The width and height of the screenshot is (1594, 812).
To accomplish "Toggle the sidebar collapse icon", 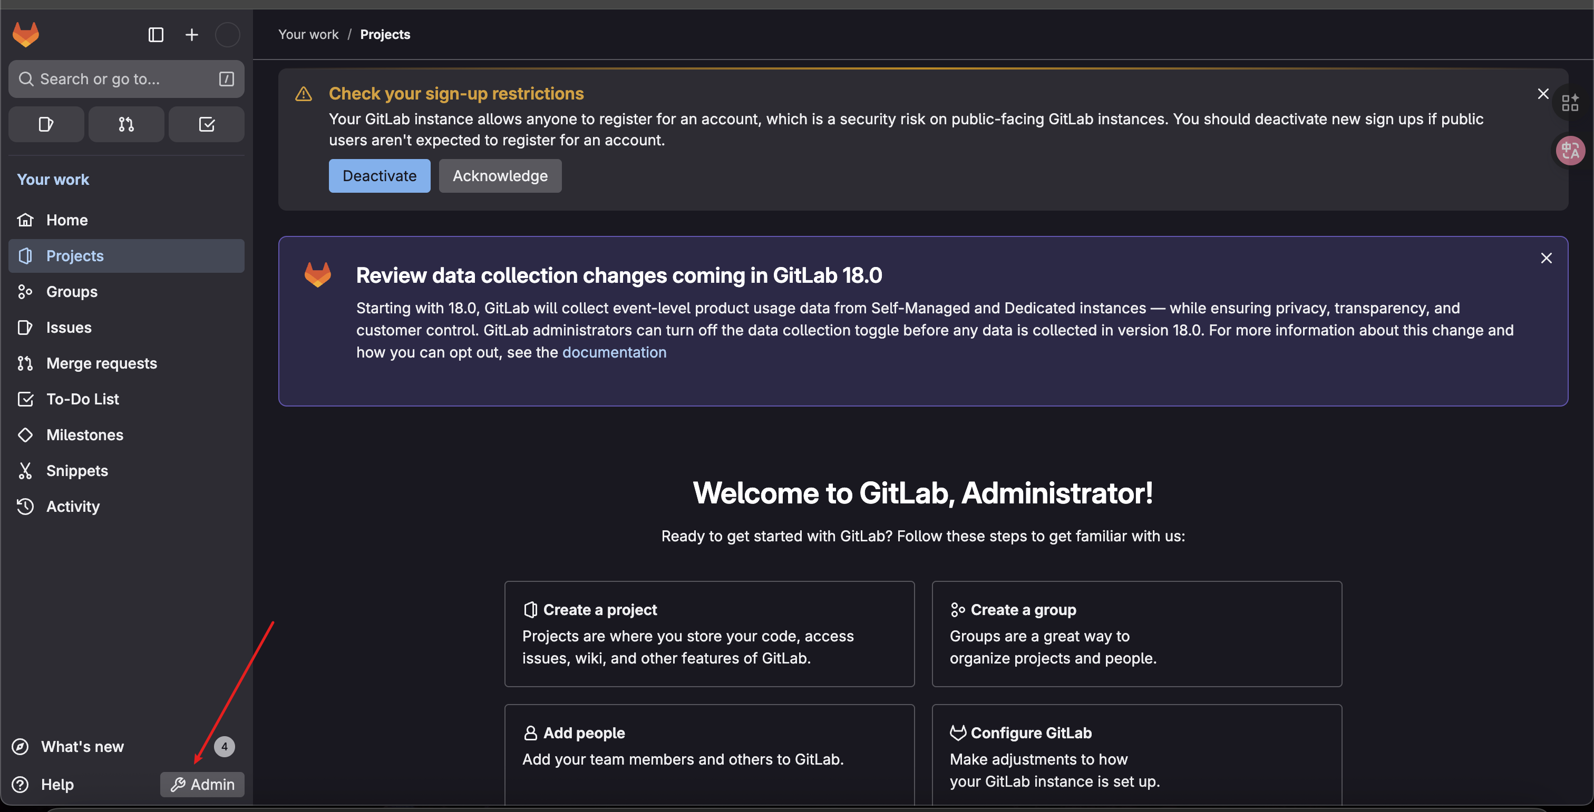I will click(155, 35).
